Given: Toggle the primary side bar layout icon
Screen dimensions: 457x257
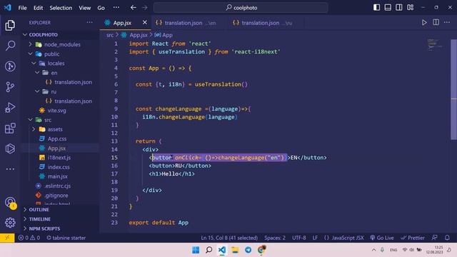Looking at the screenshot, I should click(376, 7).
